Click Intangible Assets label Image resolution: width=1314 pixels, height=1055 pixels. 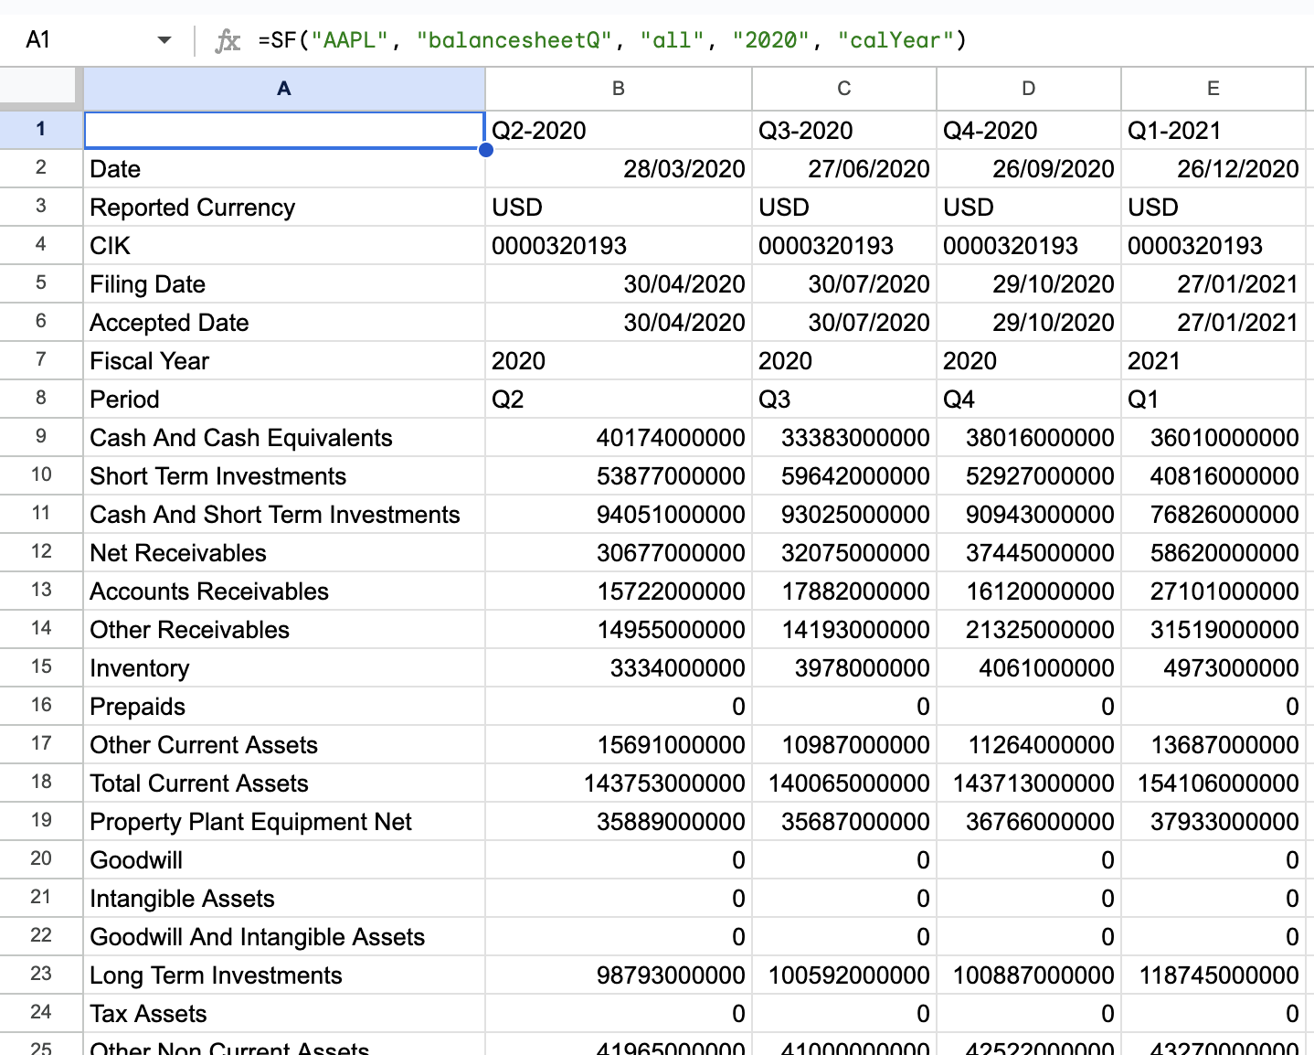[284, 898]
